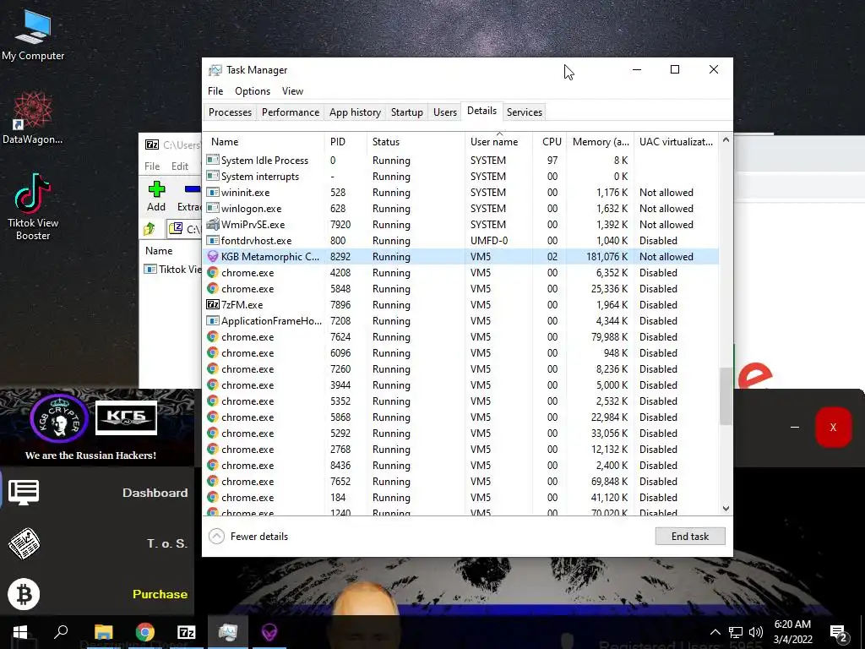Minimize the KGB Crypter window
The width and height of the screenshot is (865, 649).
click(x=795, y=427)
